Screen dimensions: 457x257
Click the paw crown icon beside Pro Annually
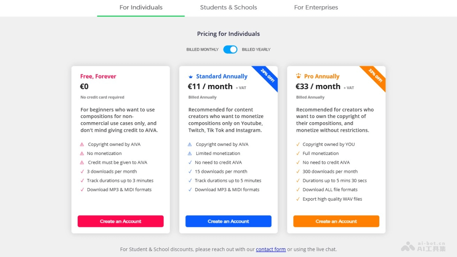[299, 76]
